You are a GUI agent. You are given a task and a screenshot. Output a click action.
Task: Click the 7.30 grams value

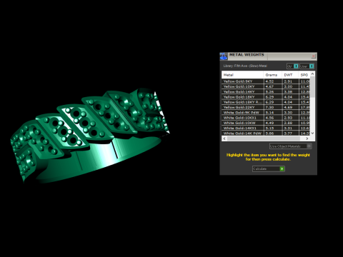tap(269, 107)
